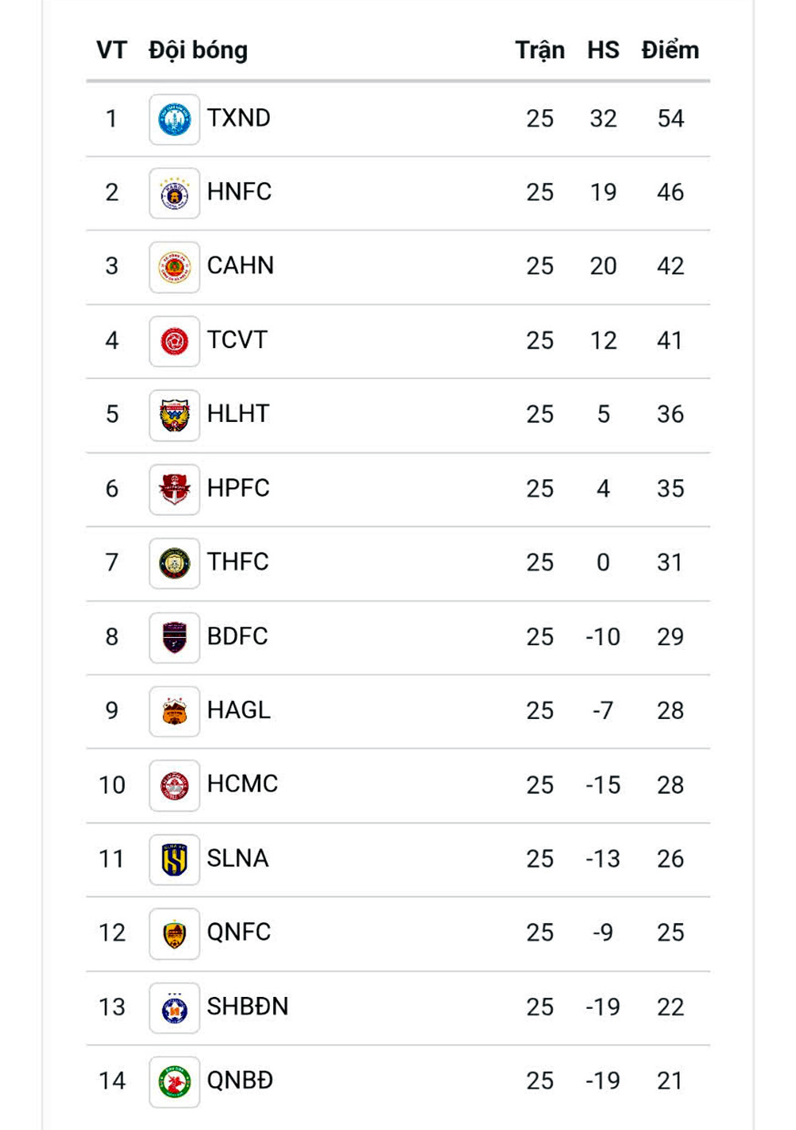Click the Điểm column header

click(670, 50)
